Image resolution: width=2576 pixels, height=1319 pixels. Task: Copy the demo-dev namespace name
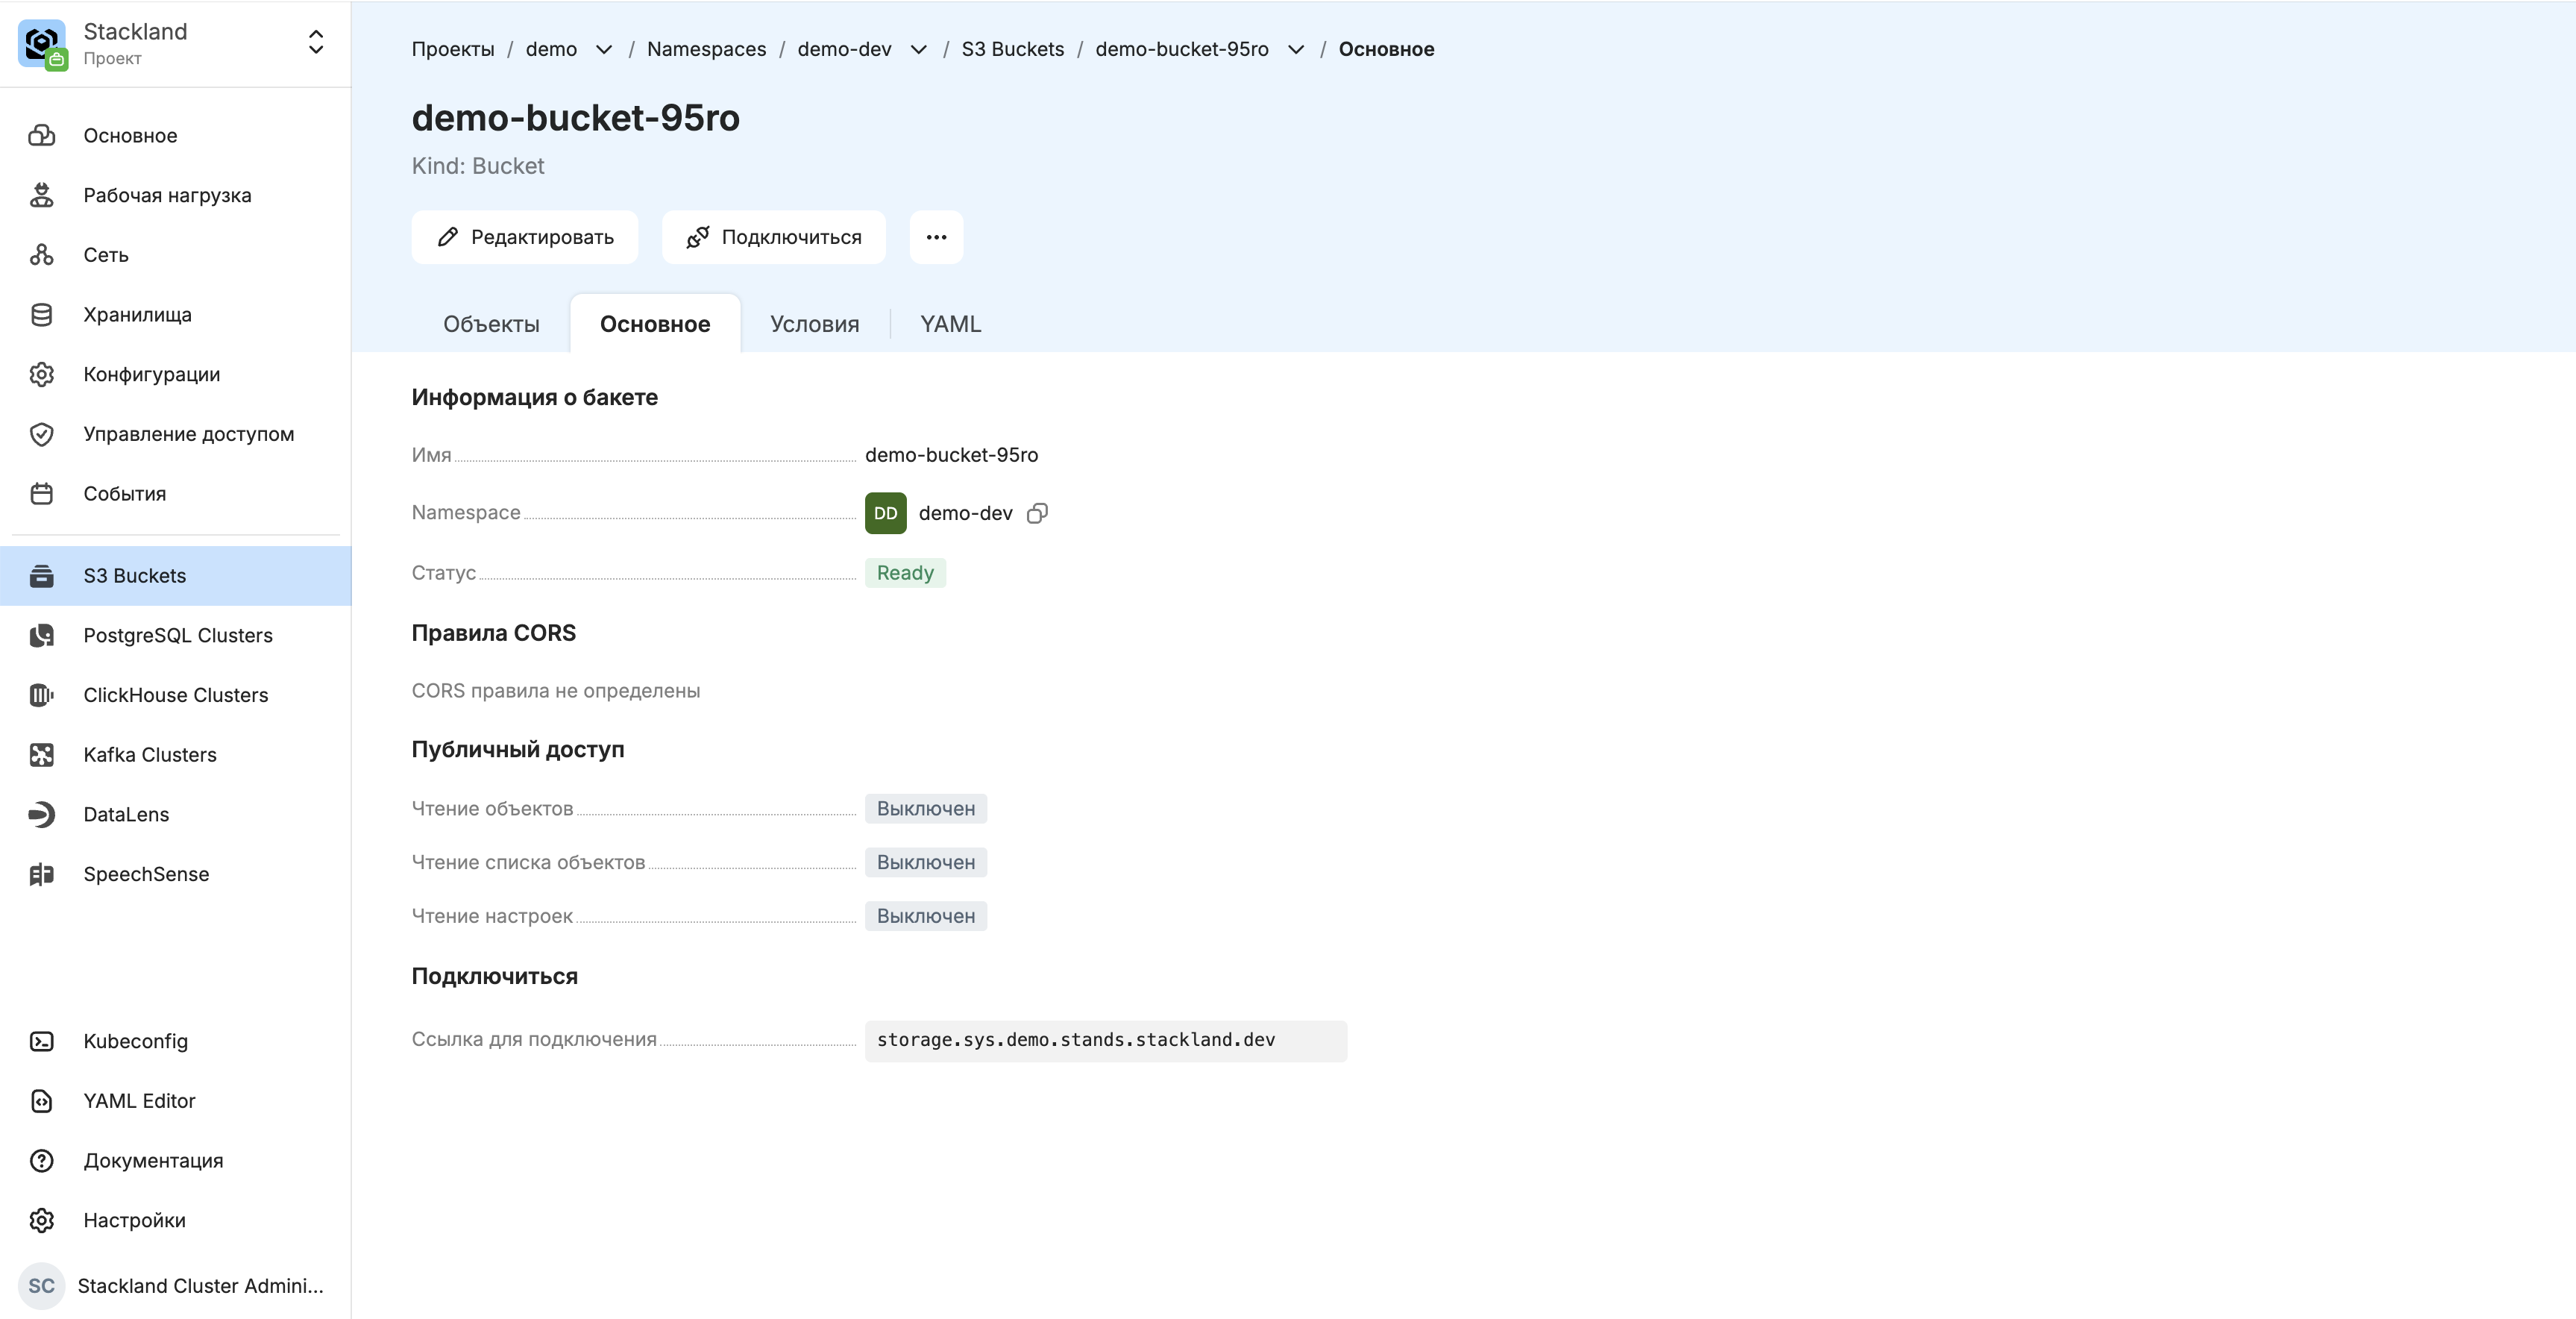pyautogui.click(x=1037, y=514)
